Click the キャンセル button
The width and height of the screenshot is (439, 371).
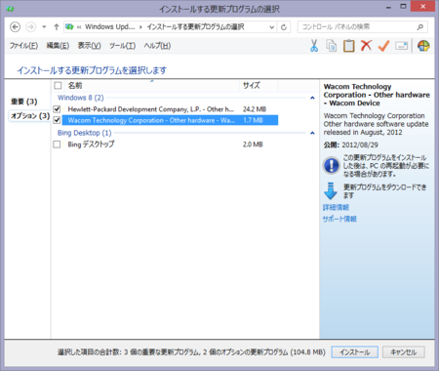(x=404, y=352)
